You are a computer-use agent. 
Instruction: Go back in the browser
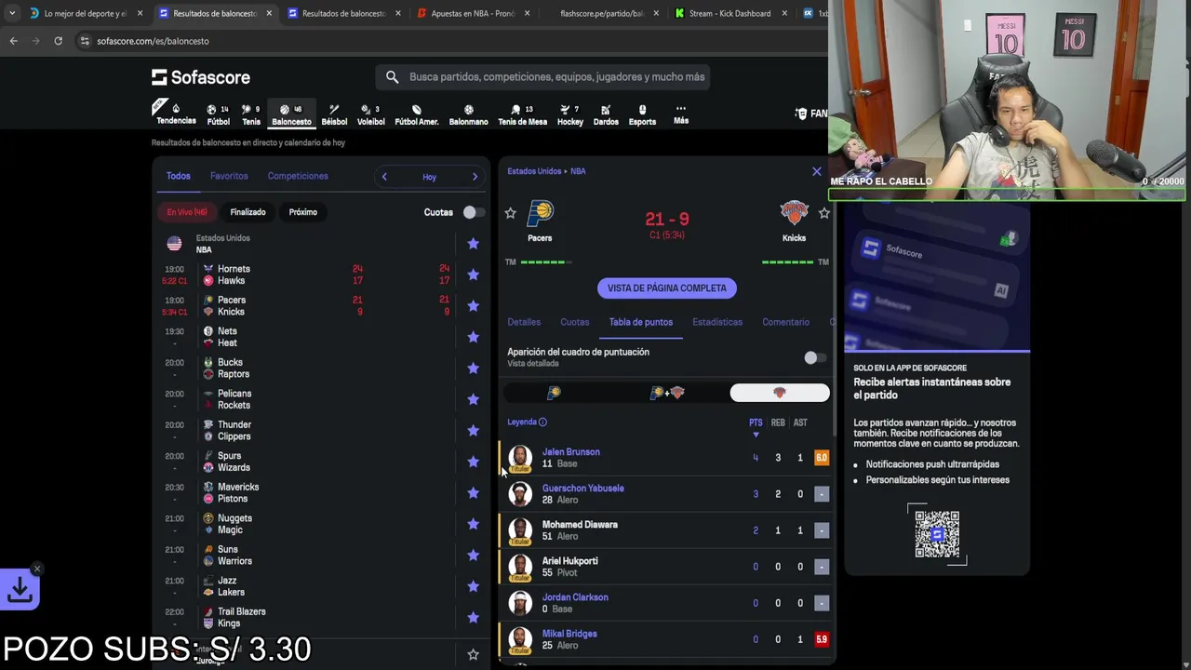(x=13, y=41)
